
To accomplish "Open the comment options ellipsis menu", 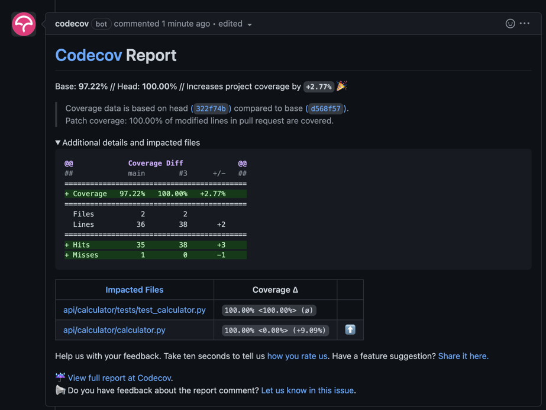I will (x=525, y=23).
